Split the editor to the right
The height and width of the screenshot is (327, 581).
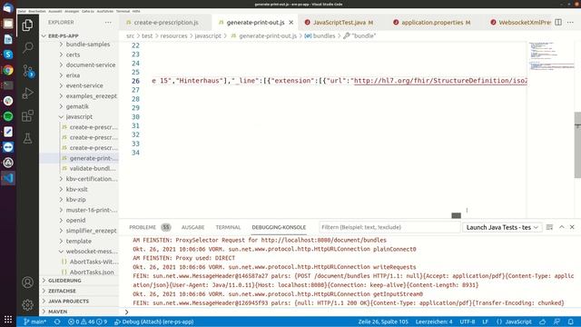[x=558, y=22]
